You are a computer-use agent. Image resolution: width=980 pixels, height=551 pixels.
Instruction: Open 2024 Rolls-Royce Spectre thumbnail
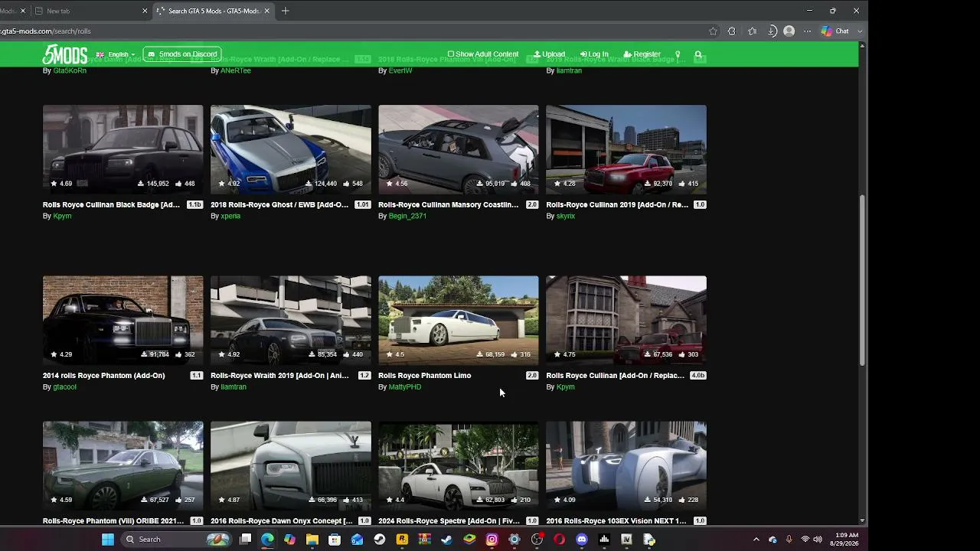tap(459, 465)
